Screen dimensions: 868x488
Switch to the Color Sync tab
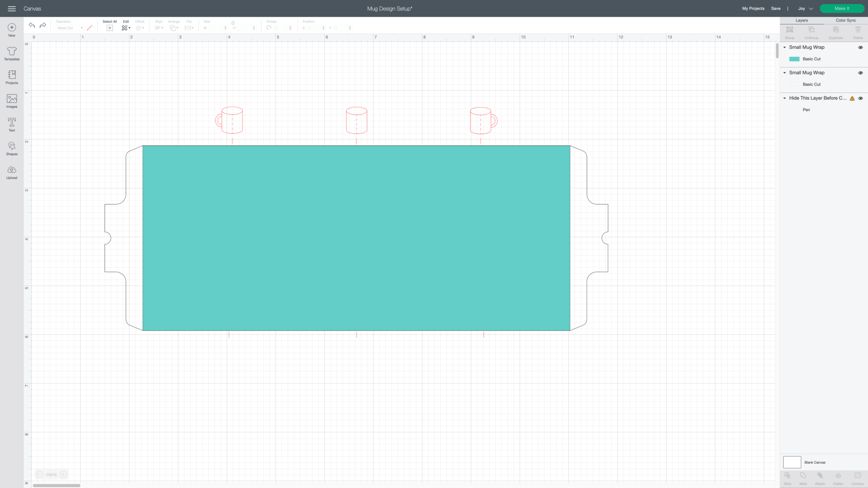[x=846, y=20]
